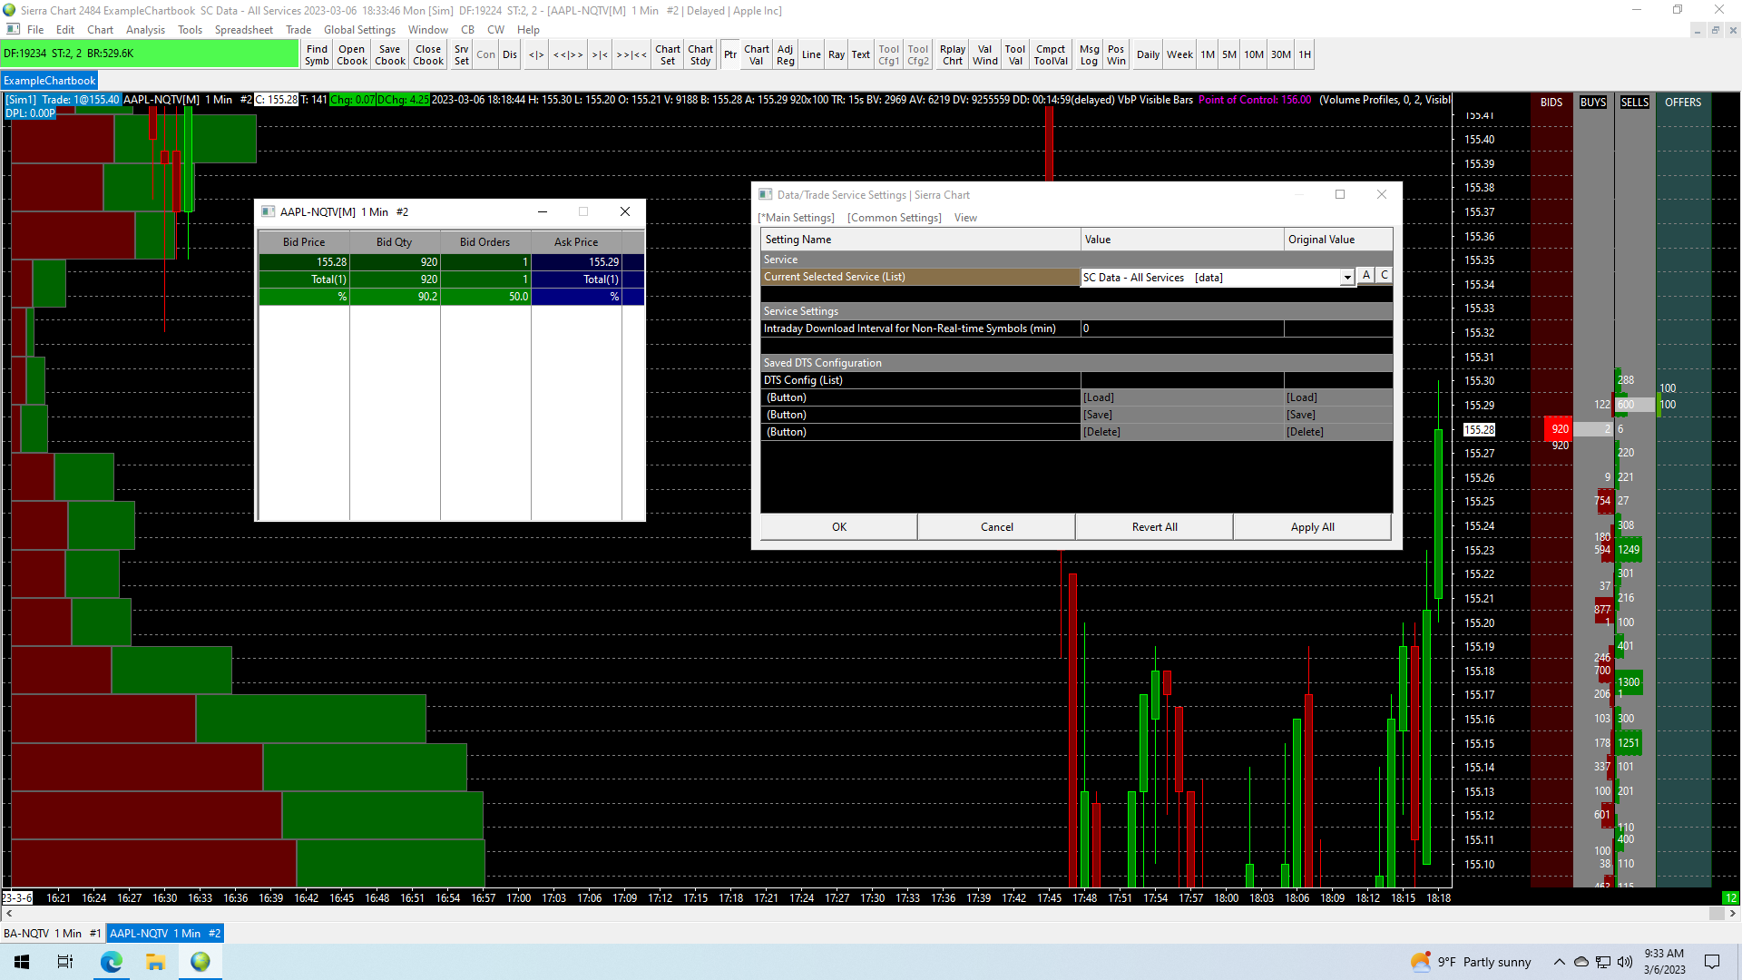Toggle the Dis disconnect button
Screen dimensions: 1742x980
coord(510,55)
